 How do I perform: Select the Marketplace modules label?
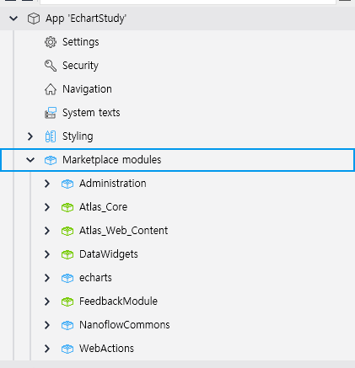click(x=111, y=160)
